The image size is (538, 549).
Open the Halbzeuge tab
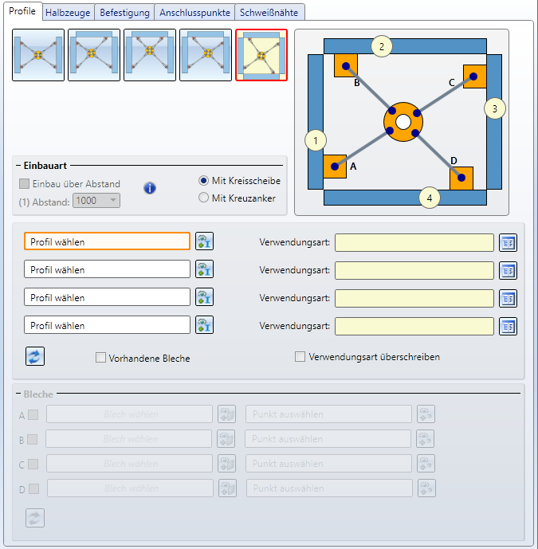tap(68, 13)
